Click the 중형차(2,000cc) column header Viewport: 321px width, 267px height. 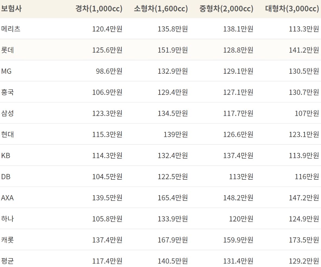226,9
